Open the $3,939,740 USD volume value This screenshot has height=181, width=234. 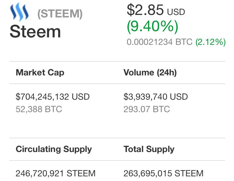[x=155, y=97]
